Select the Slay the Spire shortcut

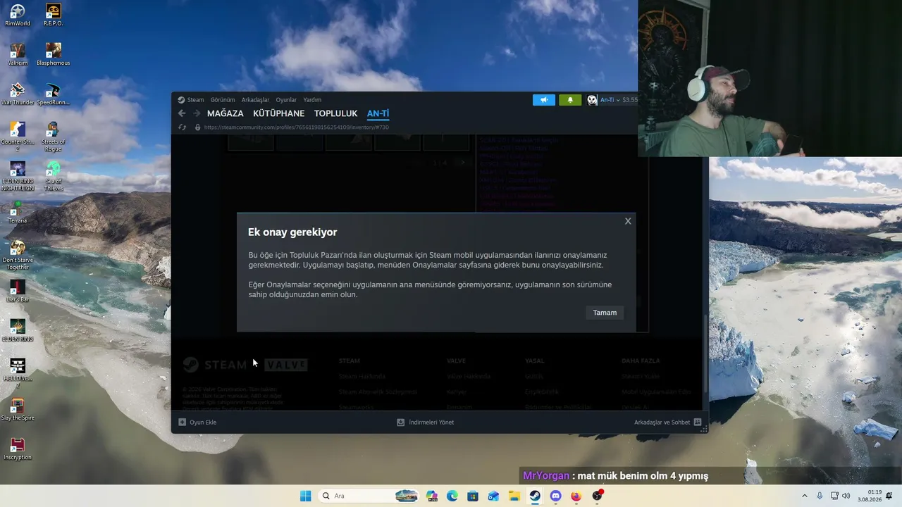click(x=18, y=410)
